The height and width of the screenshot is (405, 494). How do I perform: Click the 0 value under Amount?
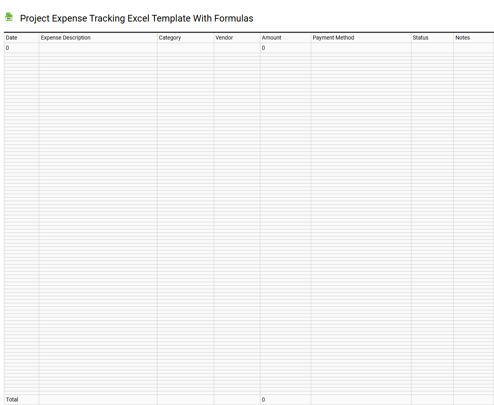click(x=285, y=48)
